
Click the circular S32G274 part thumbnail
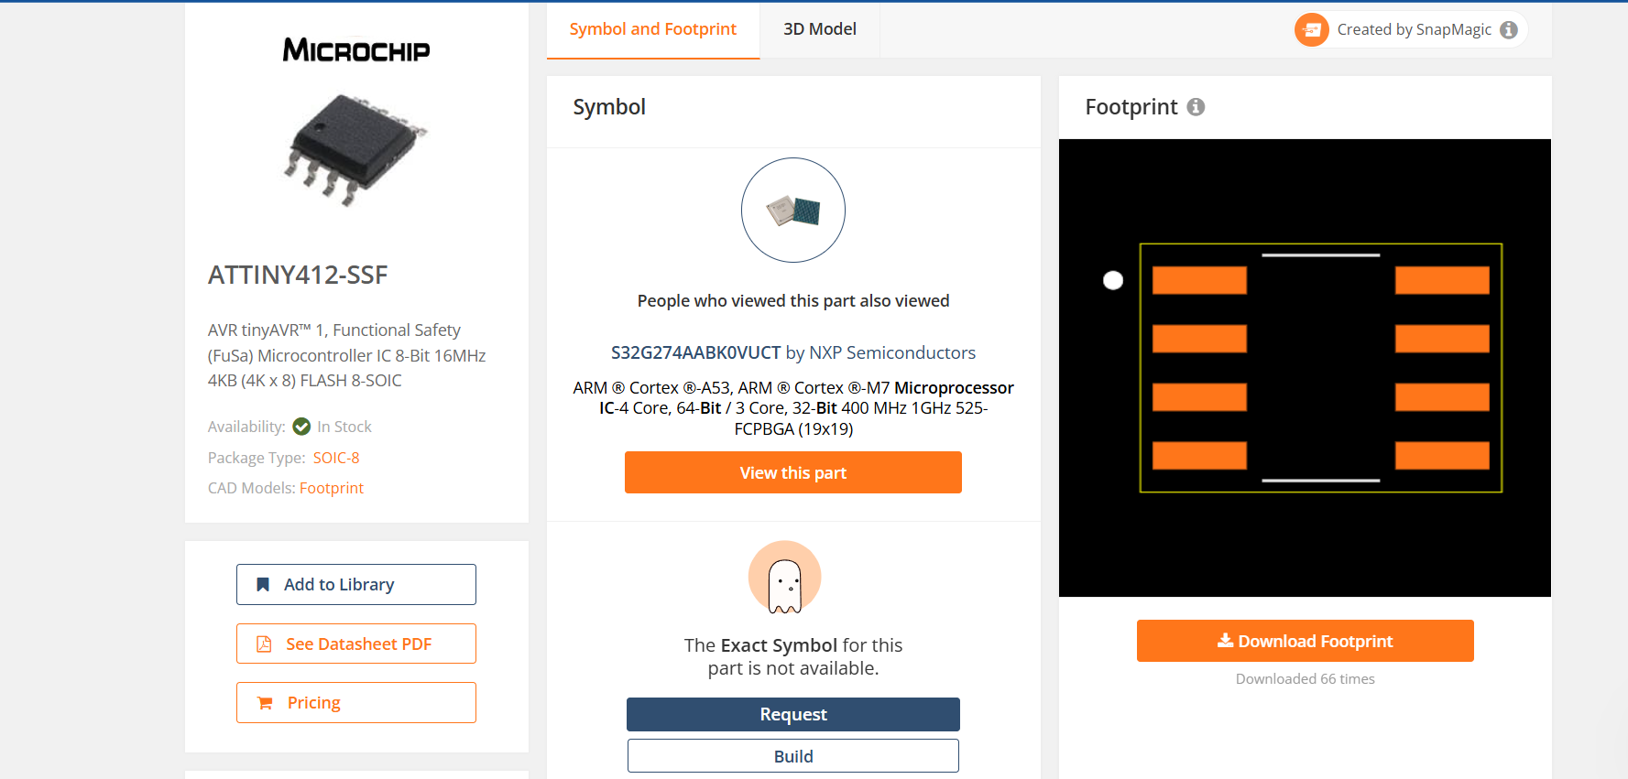click(x=793, y=211)
